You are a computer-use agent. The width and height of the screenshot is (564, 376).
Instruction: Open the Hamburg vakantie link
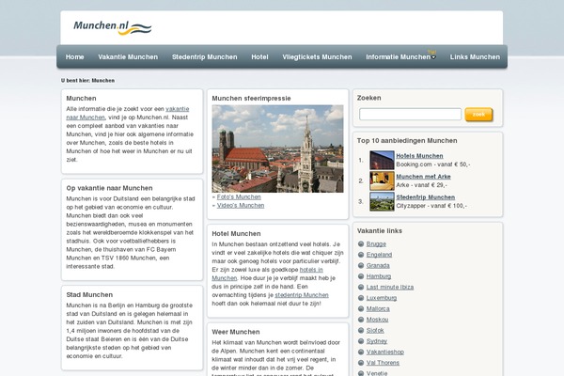[x=379, y=276]
